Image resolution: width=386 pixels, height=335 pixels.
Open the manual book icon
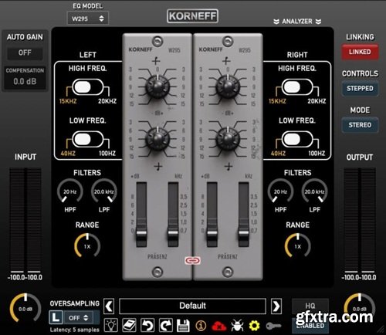129,326
